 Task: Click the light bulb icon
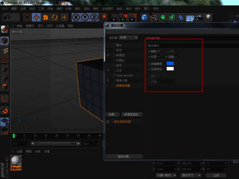208,17
